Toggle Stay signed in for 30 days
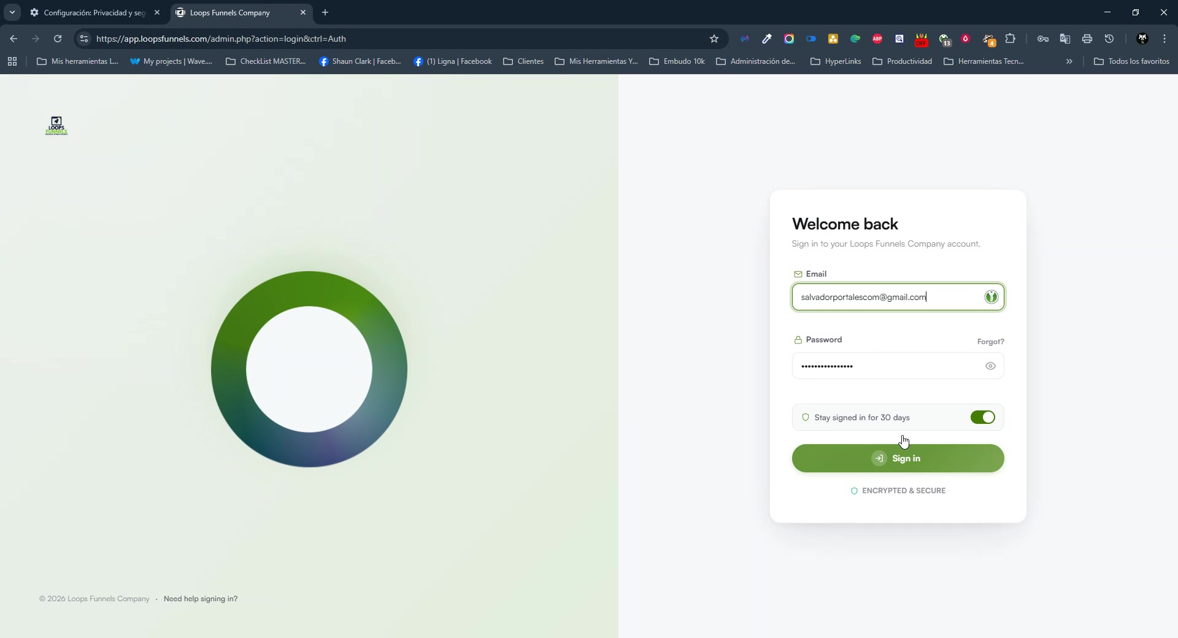 [x=982, y=417]
